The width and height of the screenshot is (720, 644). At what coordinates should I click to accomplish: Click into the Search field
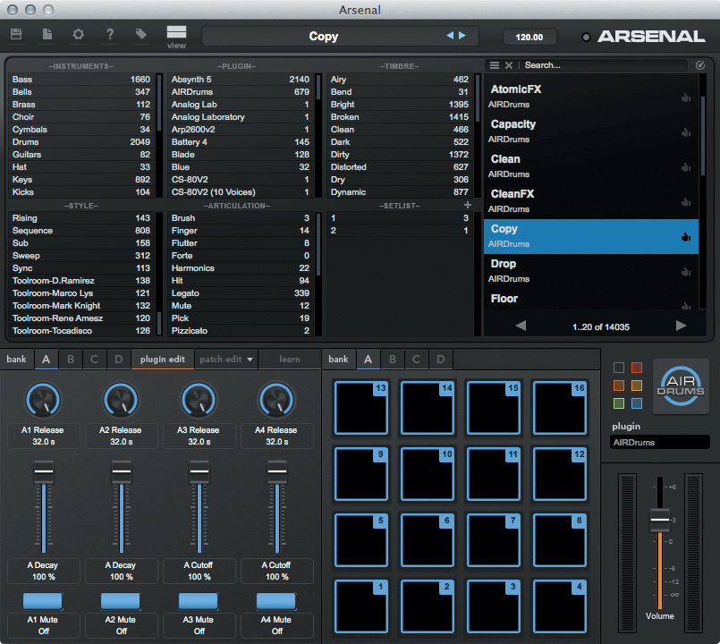pyautogui.click(x=605, y=65)
